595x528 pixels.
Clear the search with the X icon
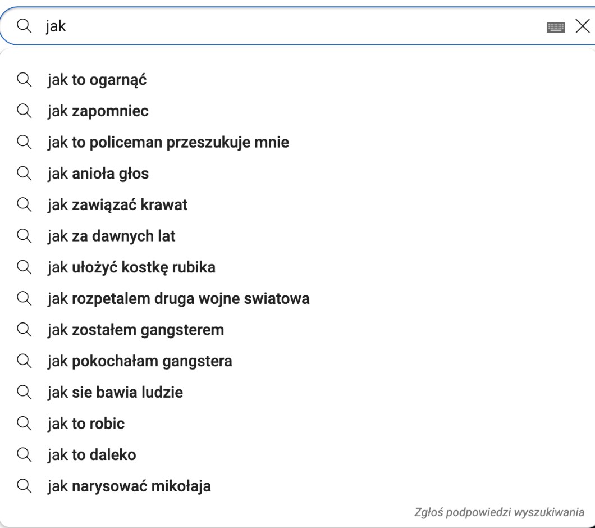click(x=583, y=26)
